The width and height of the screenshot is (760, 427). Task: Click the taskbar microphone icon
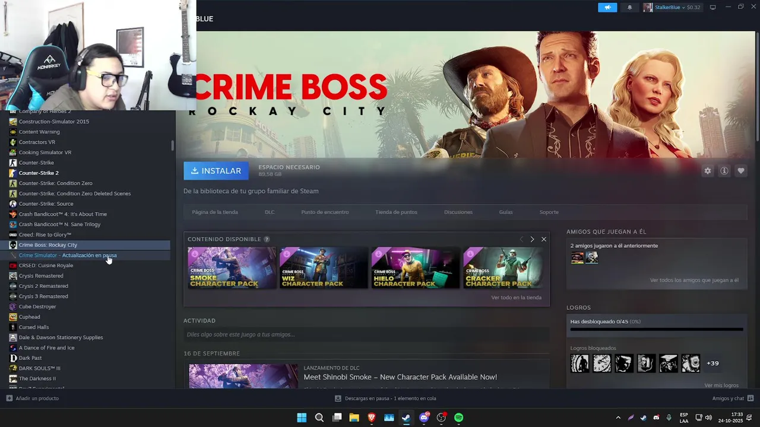click(669, 418)
